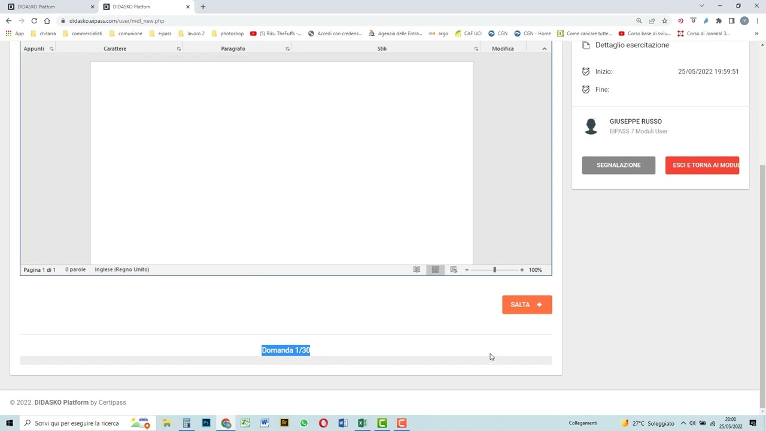Click the Inglese (Regno Unito) language indicator
766x431 pixels.
coord(121,270)
